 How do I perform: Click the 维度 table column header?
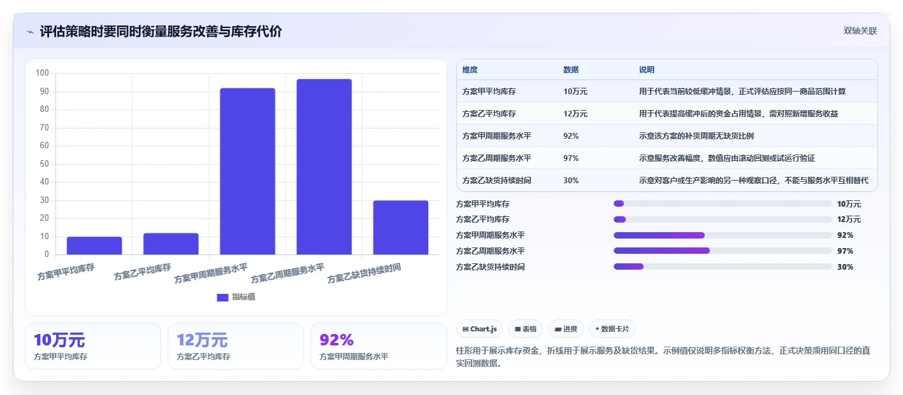[470, 70]
